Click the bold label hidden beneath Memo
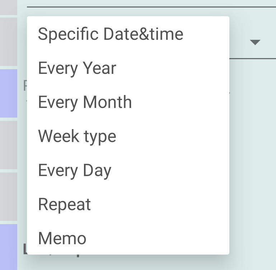The image size is (276, 270). coord(24,249)
